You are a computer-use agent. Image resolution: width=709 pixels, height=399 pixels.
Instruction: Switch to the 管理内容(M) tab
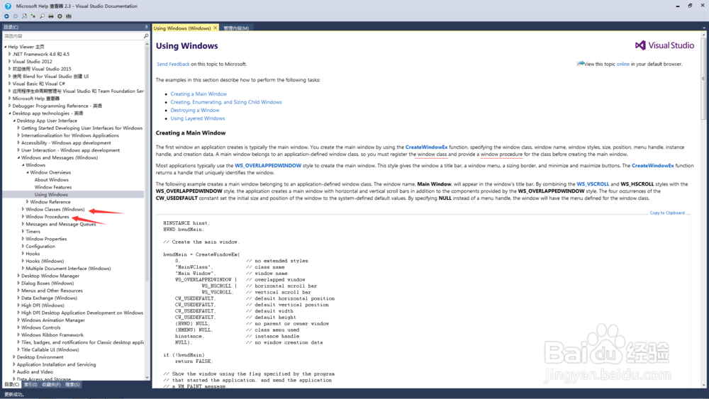pyautogui.click(x=236, y=28)
